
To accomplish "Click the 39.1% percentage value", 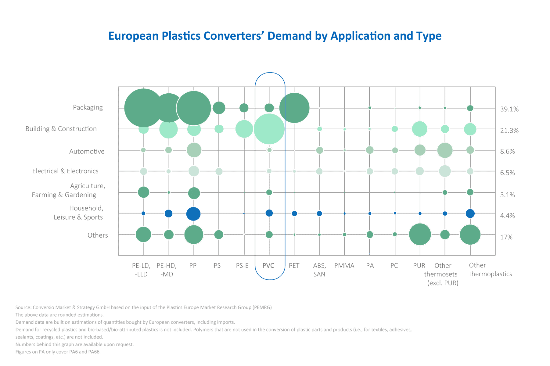I will (509, 109).
